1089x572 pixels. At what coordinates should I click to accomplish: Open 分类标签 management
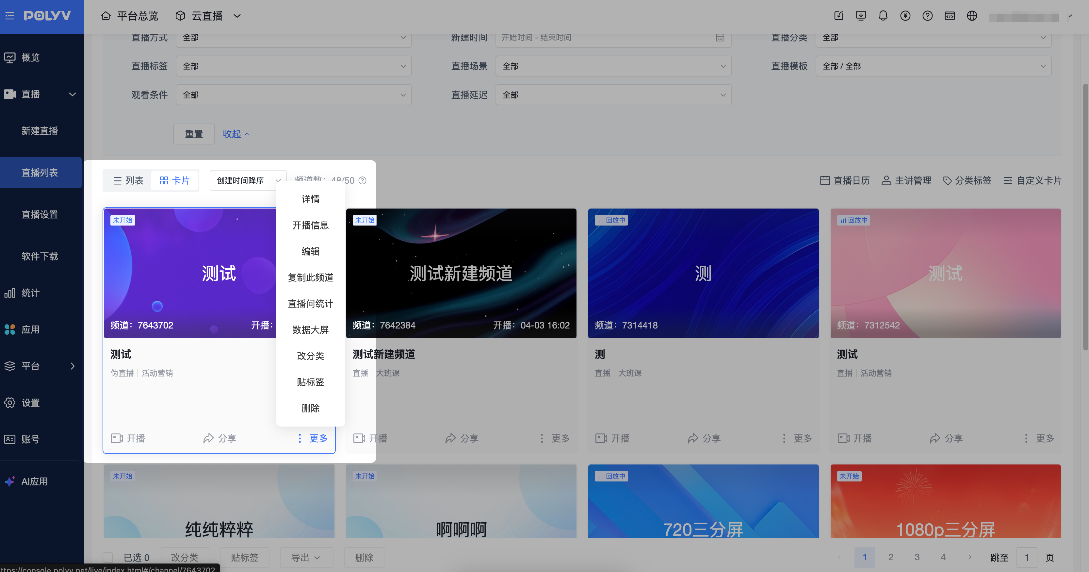[967, 181]
